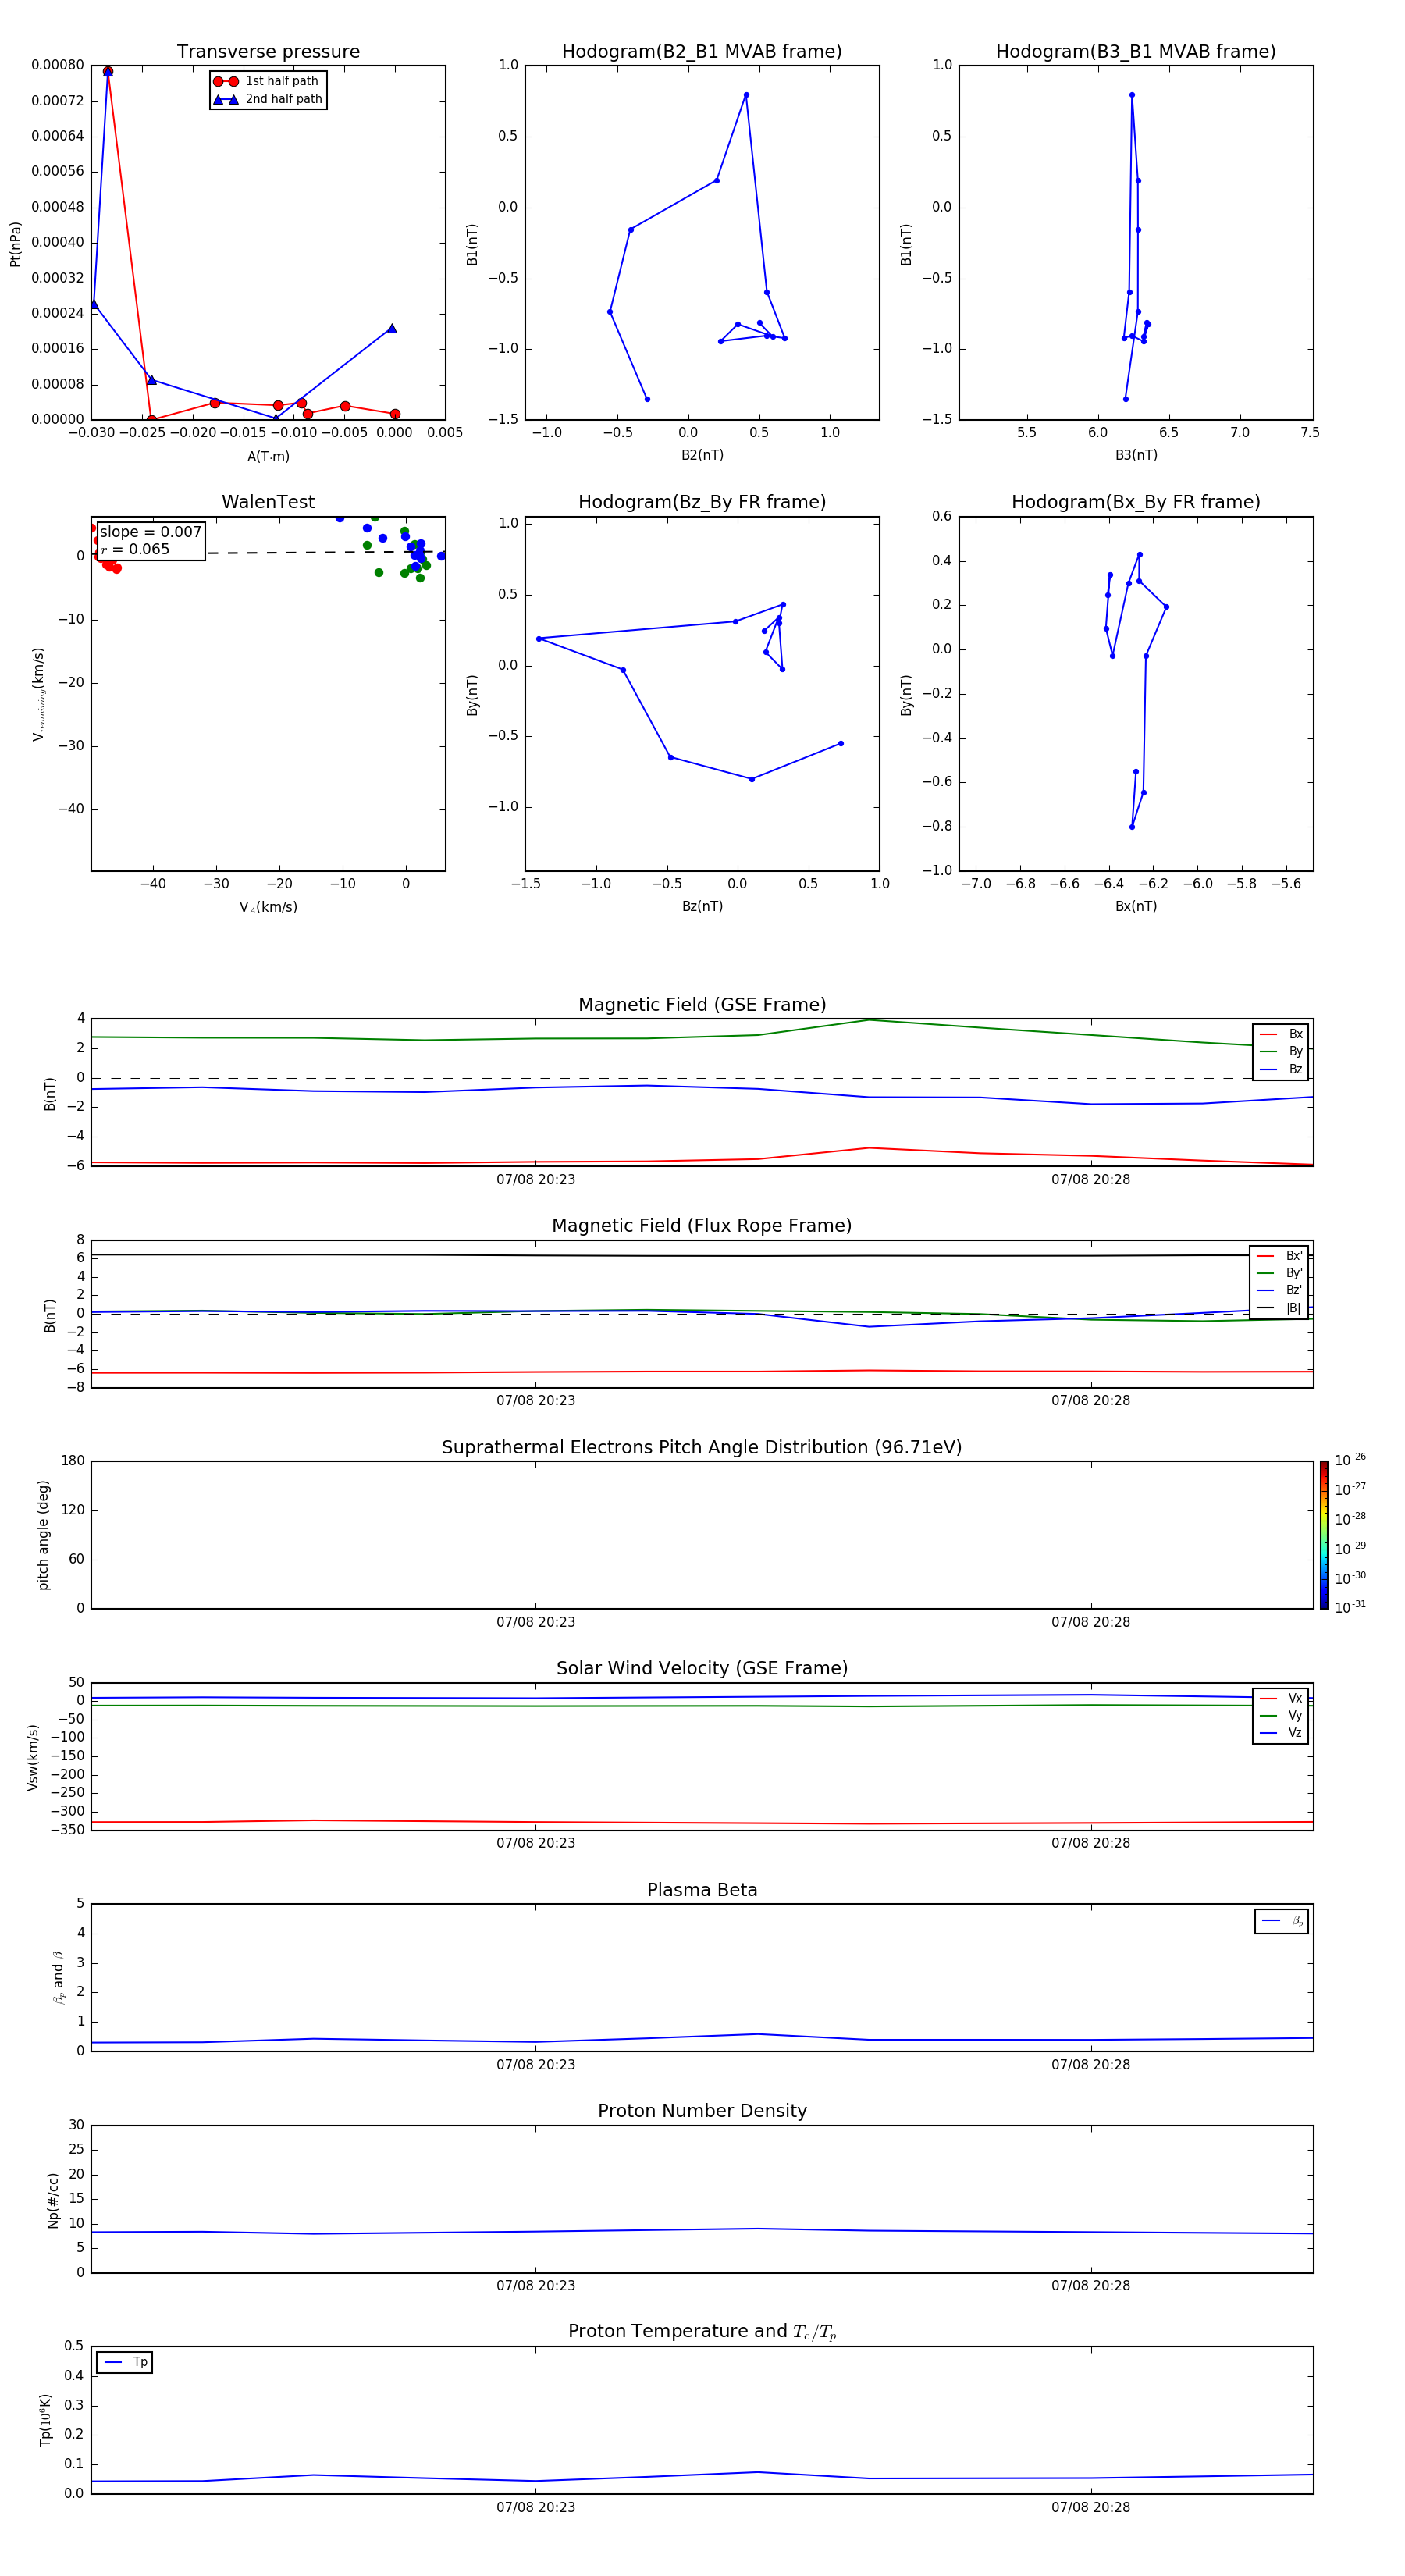The width and height of the screenshot is (1405, 2576).
Task: Click the βp legend in Plasma Beta plot
Action: point(1281,1921)
